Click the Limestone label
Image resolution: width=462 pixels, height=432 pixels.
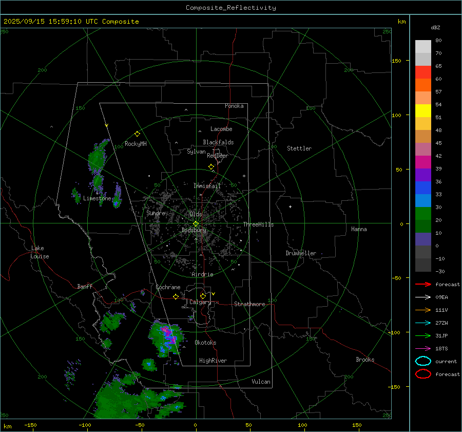(97, 198)
